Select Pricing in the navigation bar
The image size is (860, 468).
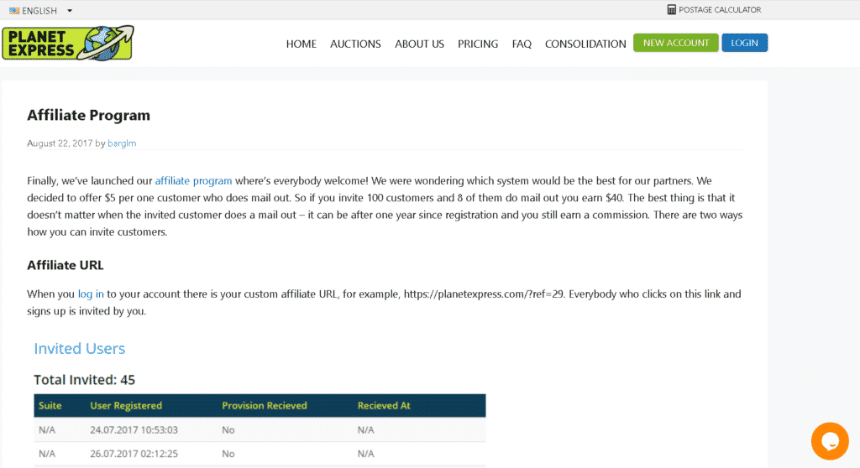click(478, 44)
